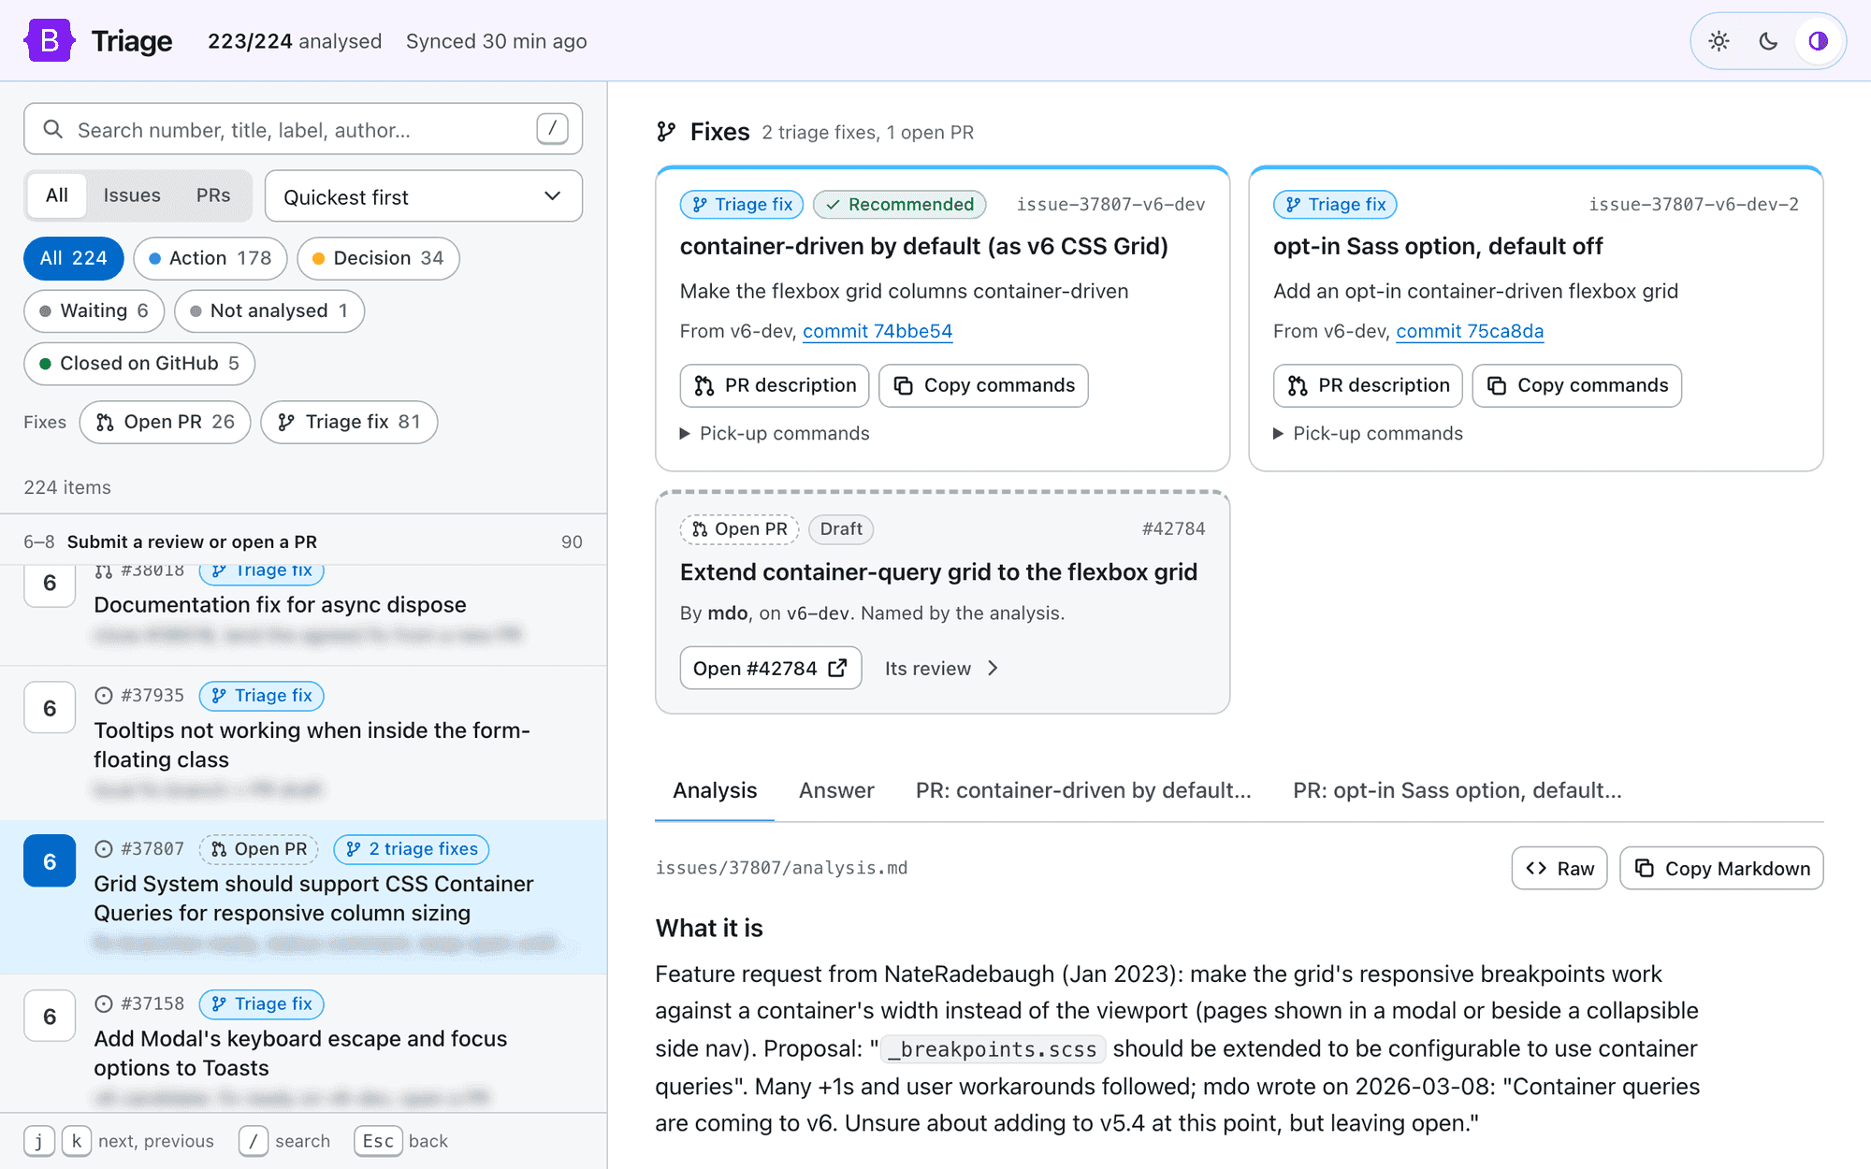Toggle the Waiting 6 filter chip
The image size is (1871, 1169).
[x=94, y=310]
